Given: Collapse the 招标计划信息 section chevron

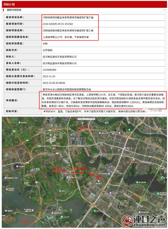Looking at the screenshot, I should [x=164, y=10].
